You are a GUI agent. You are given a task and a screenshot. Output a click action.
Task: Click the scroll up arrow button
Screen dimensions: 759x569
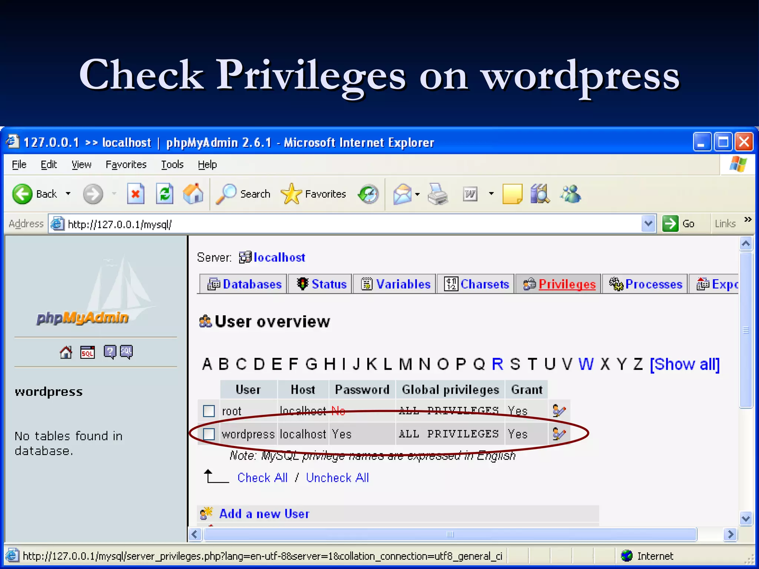click(746, 244)
